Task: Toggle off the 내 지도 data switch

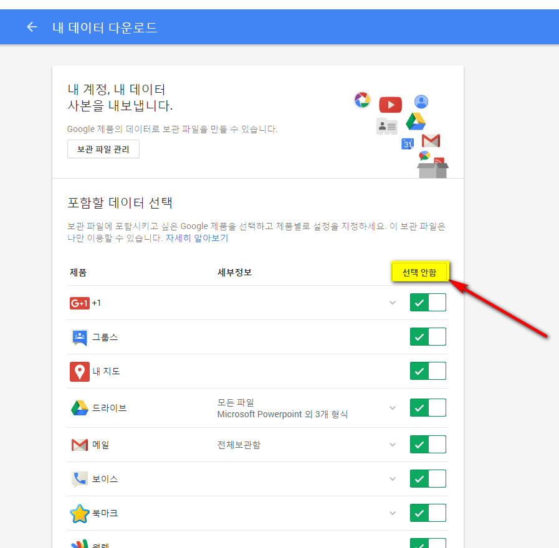Action: tap(428, 371)
